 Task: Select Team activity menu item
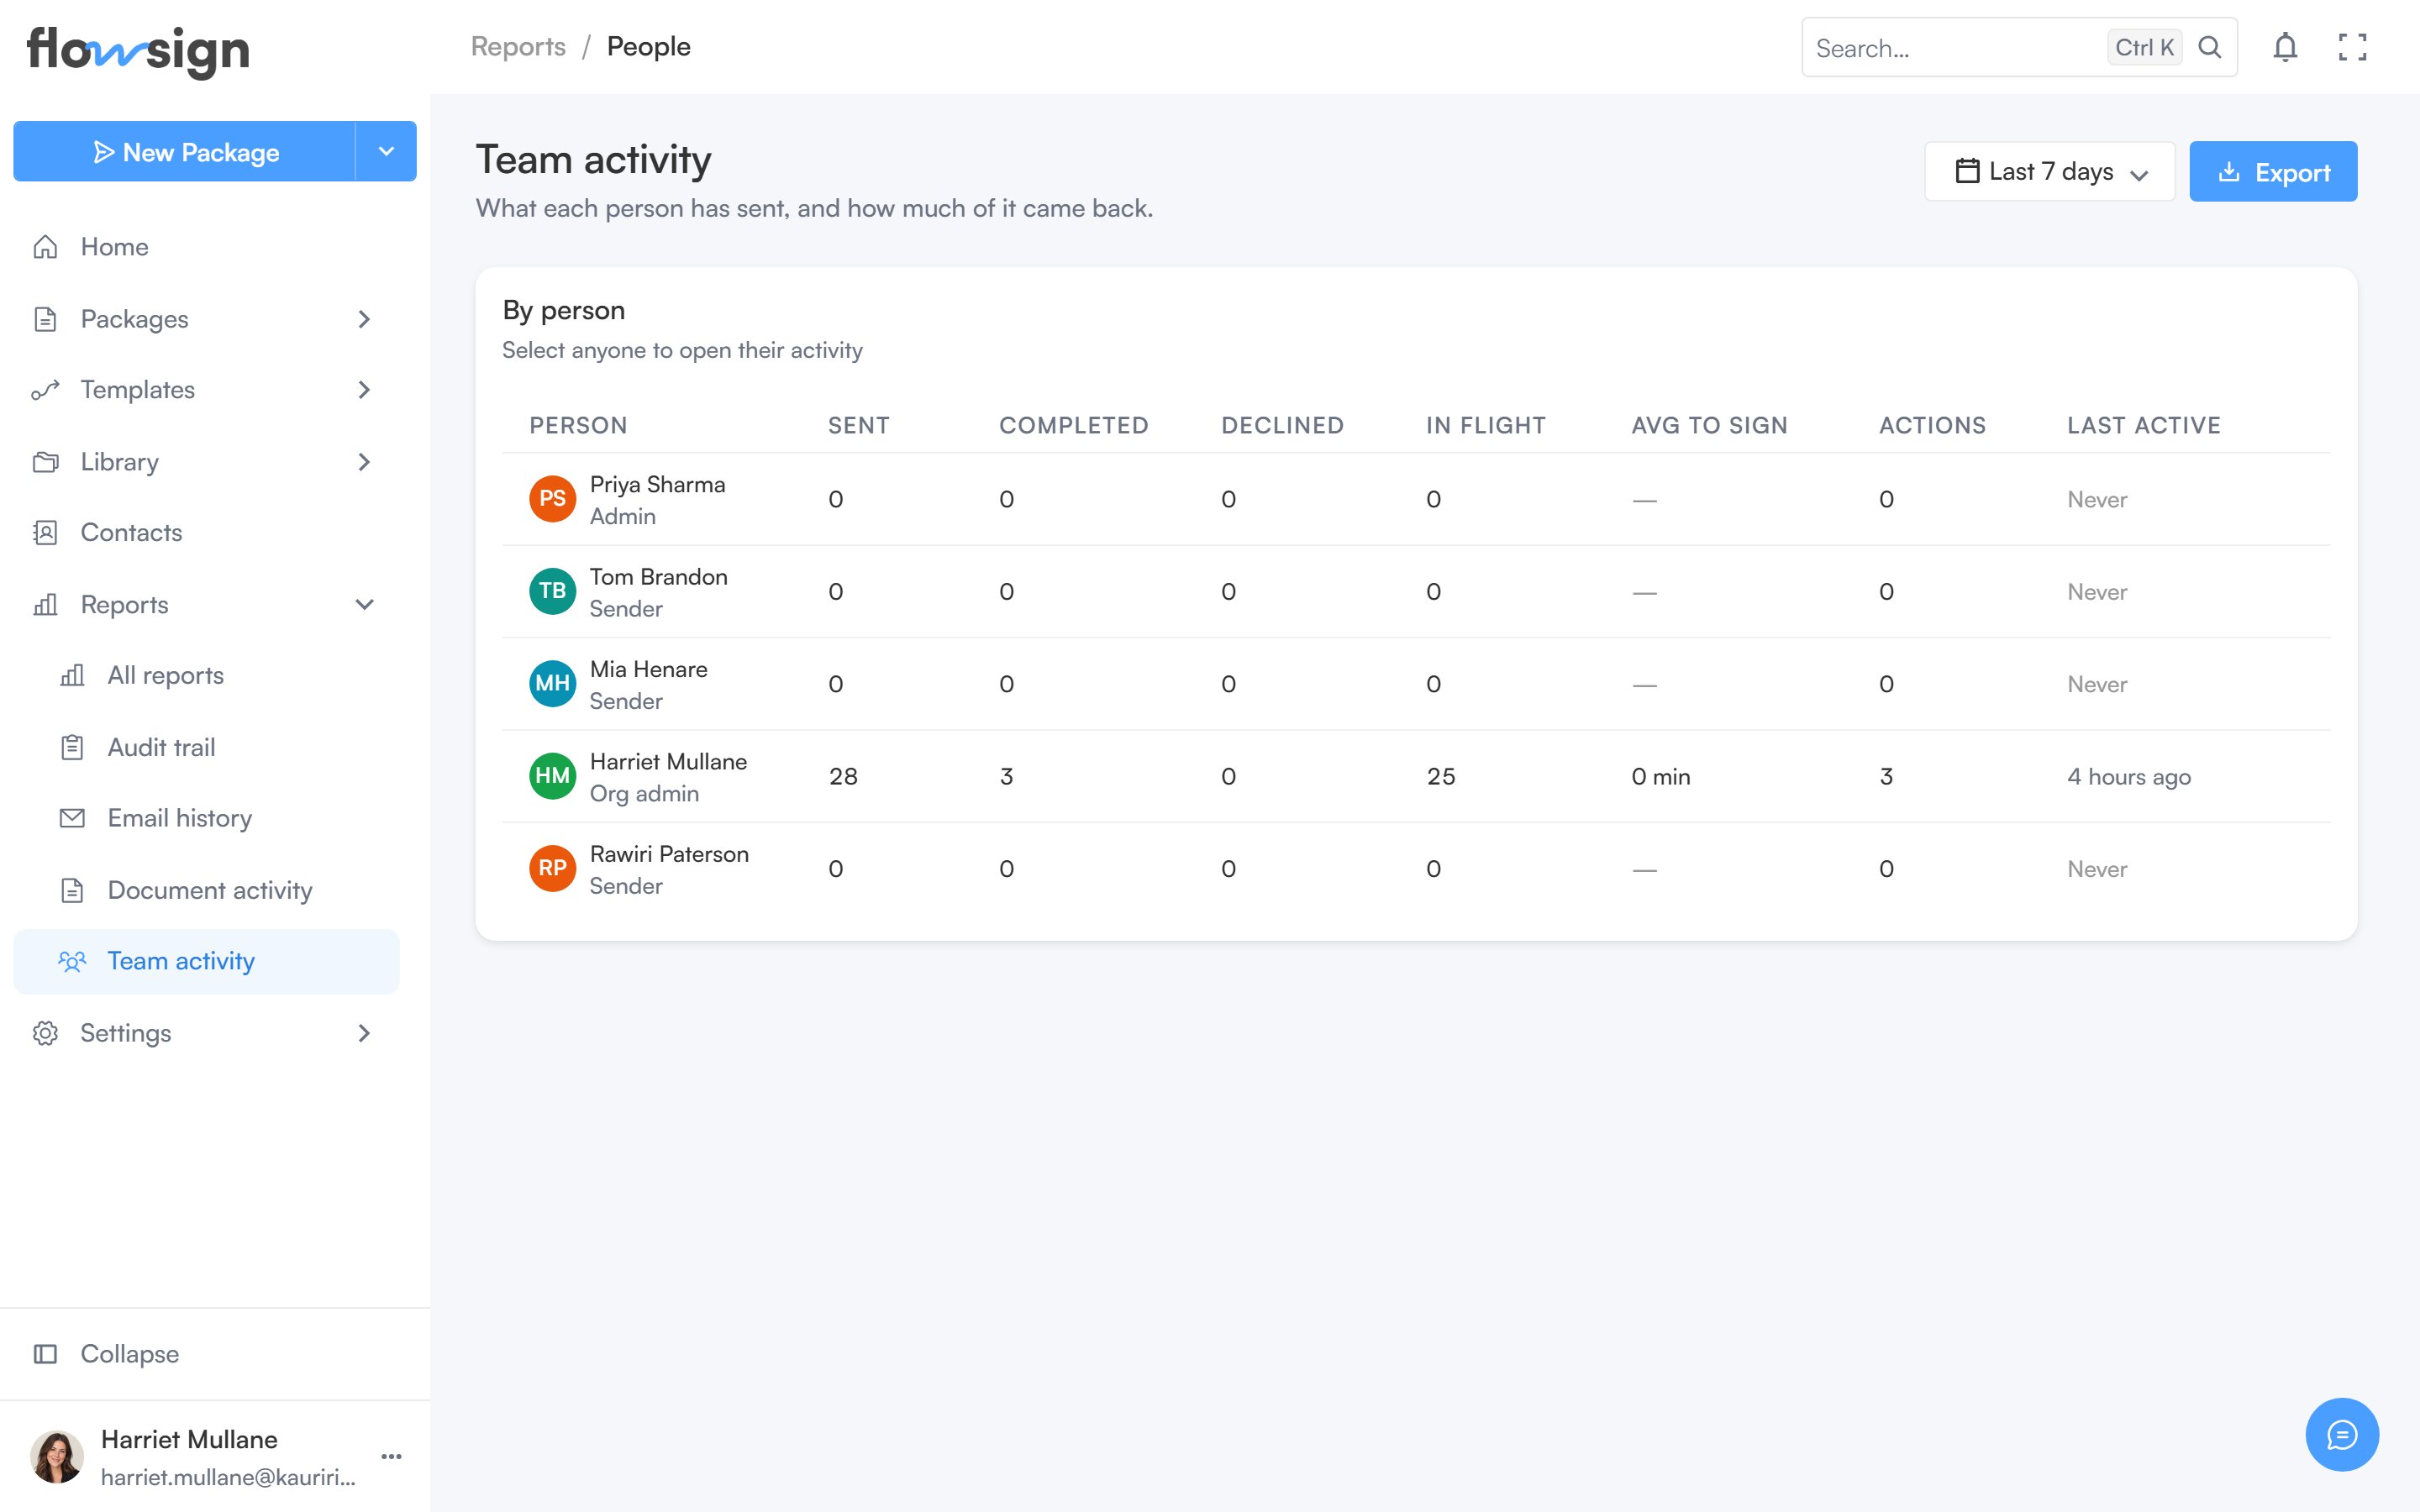tap(206, 961)
